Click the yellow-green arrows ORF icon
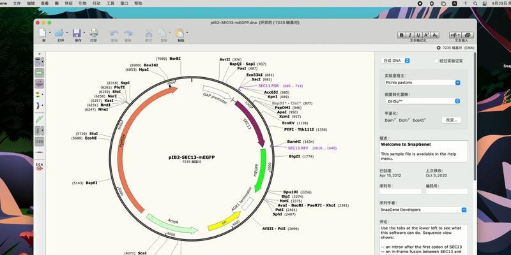 (38, 94)
